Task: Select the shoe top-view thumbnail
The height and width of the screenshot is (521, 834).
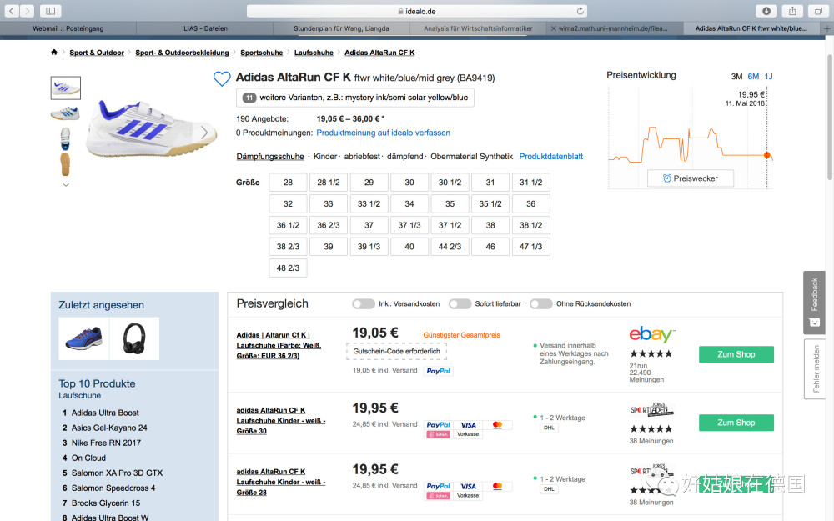Action: tap(65, 138)
